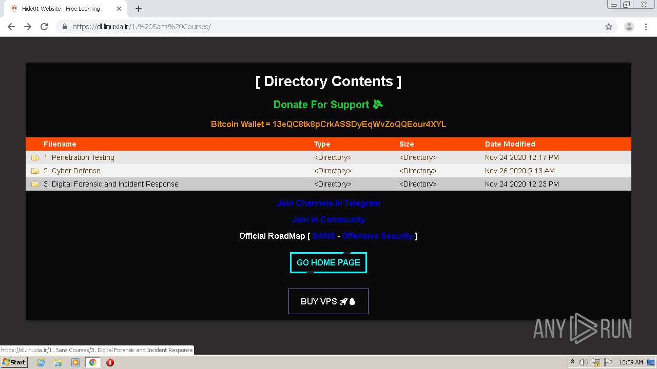
Task: Click the browser back arrow
Action: tap(11, 27)
